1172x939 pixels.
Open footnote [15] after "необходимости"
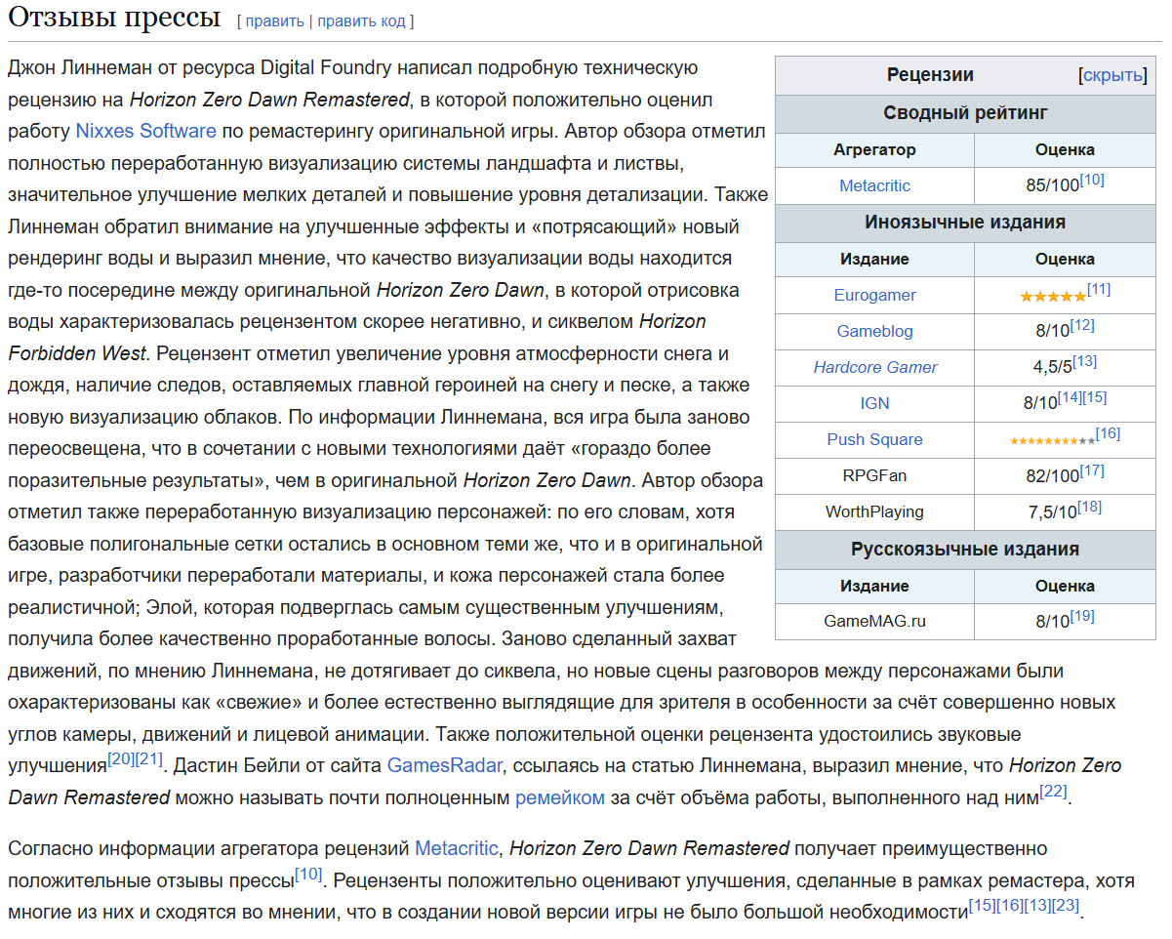[982, 905]
